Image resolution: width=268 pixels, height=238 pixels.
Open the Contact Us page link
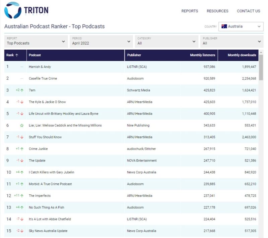(x=248, y=11)
